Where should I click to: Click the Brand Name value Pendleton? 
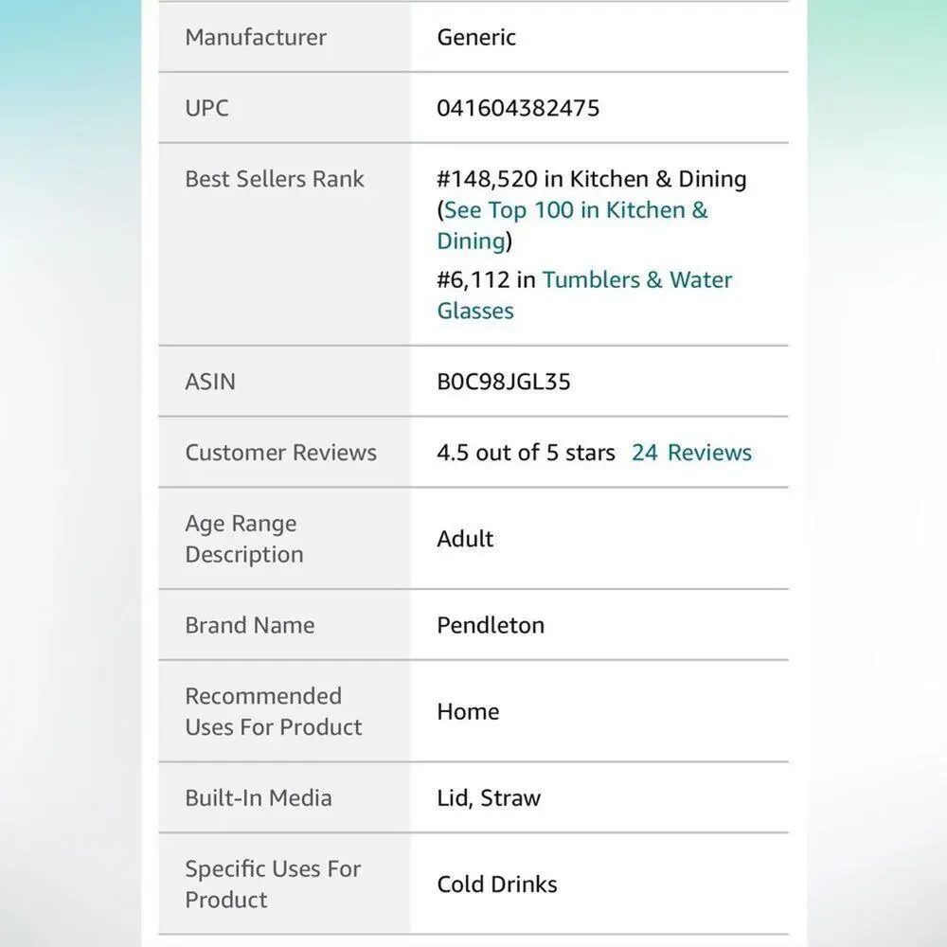click(x=491, y=625)
